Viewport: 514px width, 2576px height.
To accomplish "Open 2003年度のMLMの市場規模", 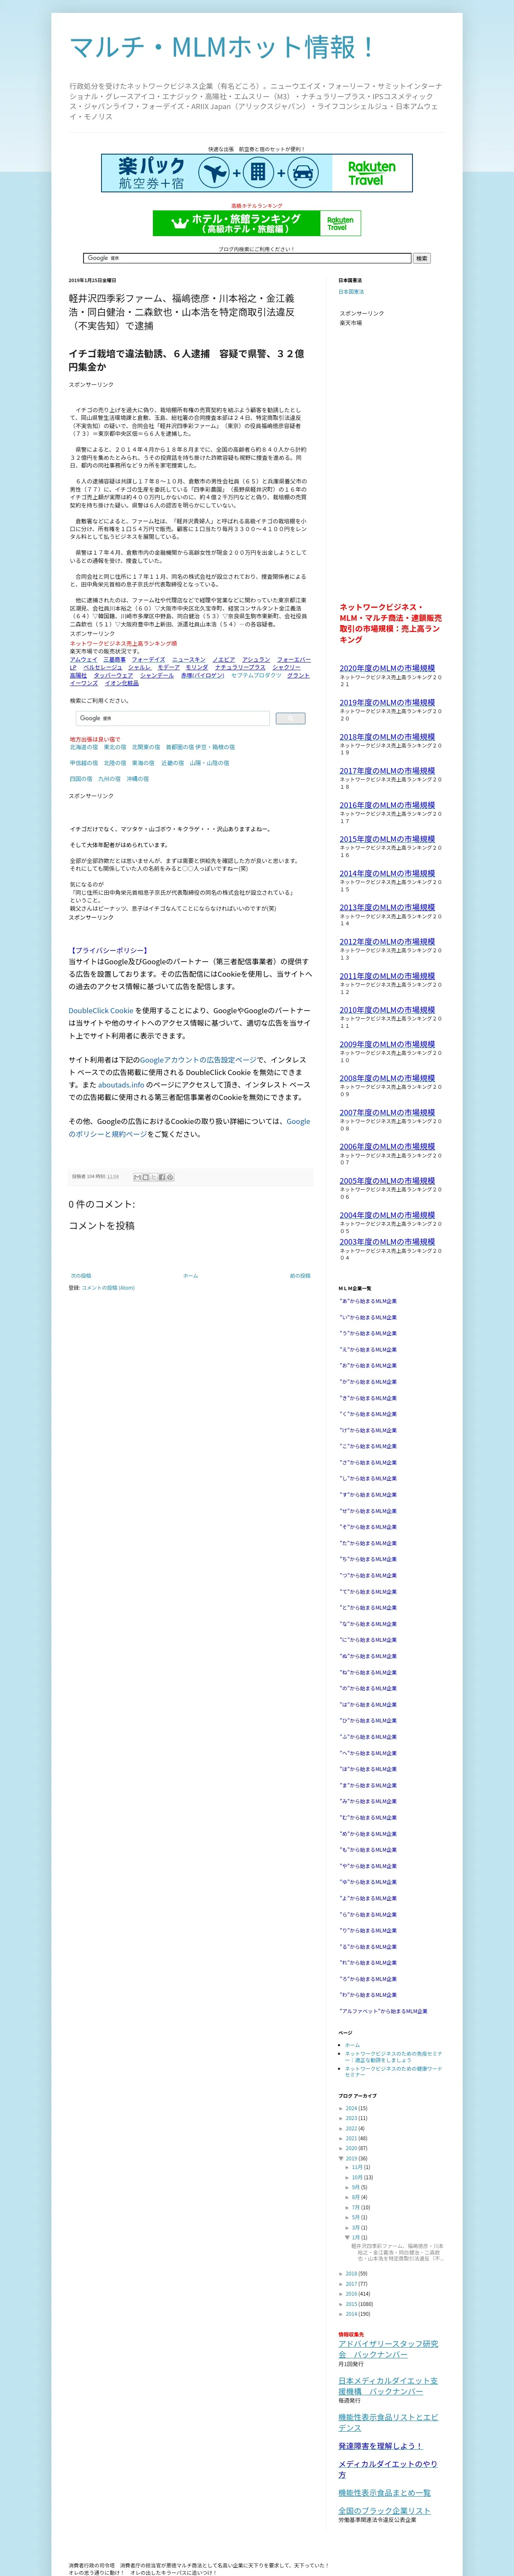I will [x=387, y=1242].
